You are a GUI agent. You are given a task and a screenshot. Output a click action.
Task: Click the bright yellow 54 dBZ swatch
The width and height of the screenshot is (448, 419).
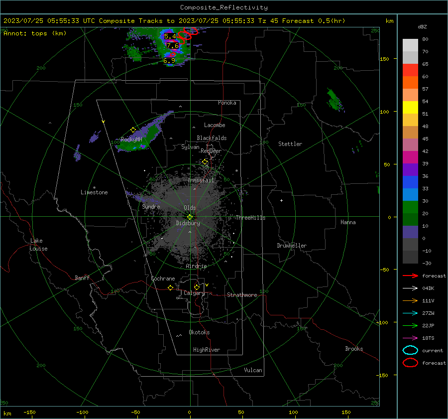coord(410,108)
